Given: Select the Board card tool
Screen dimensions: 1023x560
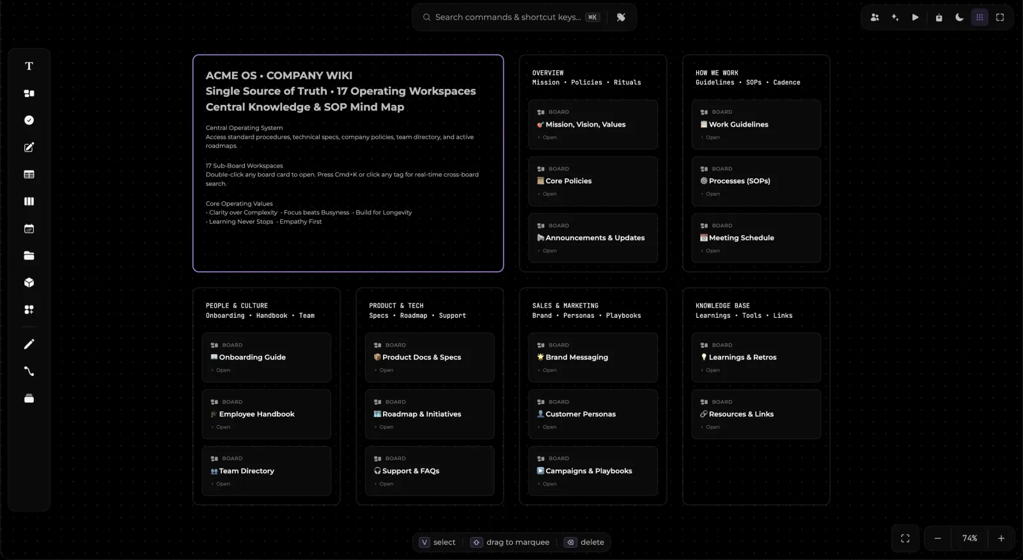Looking at the screenshot, I should tap(29, 93).
